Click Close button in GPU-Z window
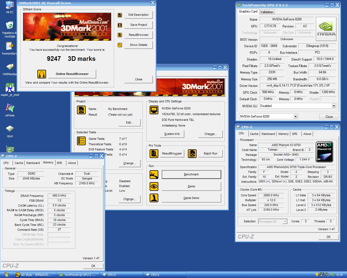347x278 pixels. pos(329,117)
